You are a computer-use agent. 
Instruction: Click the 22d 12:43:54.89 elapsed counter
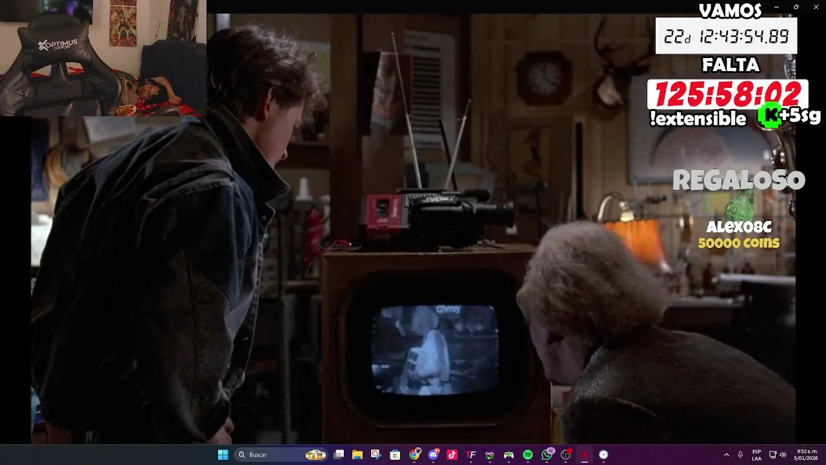pyautogui.click(x=727, y=36)
